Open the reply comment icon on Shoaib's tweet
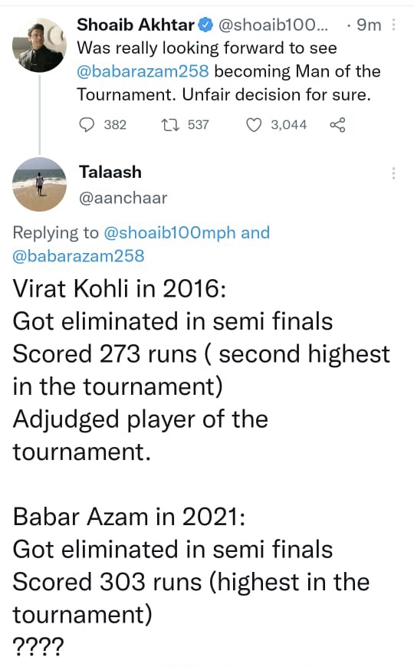414x667 pixels. (87, 125)
